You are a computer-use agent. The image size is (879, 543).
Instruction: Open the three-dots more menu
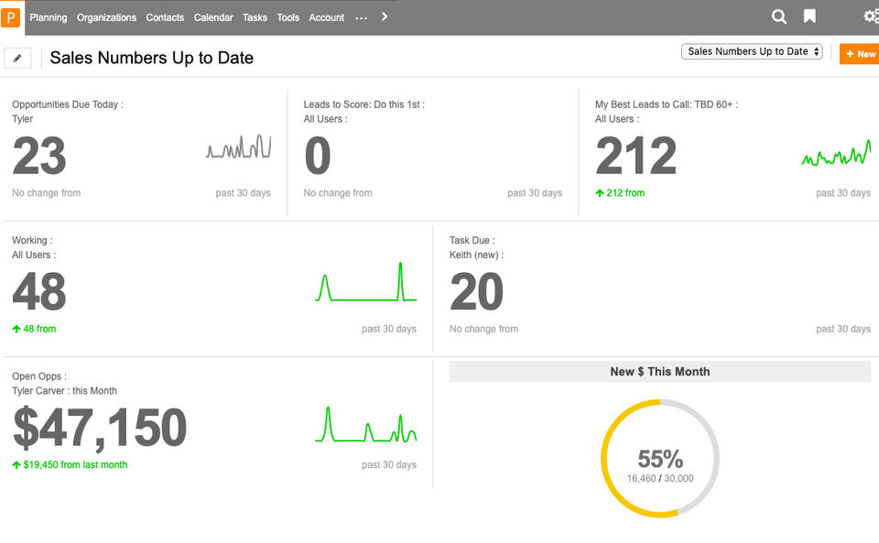click(x=361, y=17)
